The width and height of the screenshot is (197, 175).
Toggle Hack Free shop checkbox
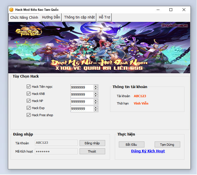[28, 115]
